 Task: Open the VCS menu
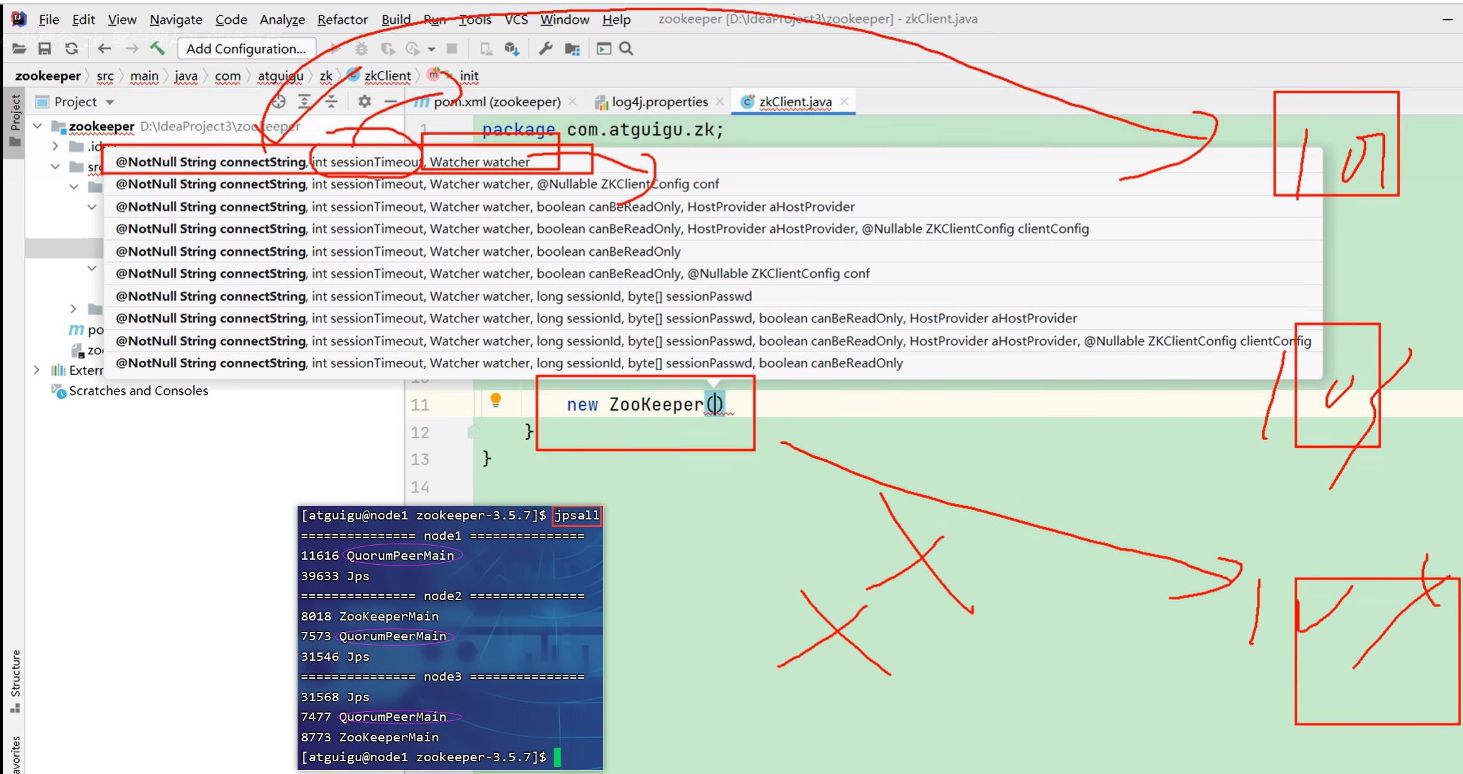[x=516, y=19]
